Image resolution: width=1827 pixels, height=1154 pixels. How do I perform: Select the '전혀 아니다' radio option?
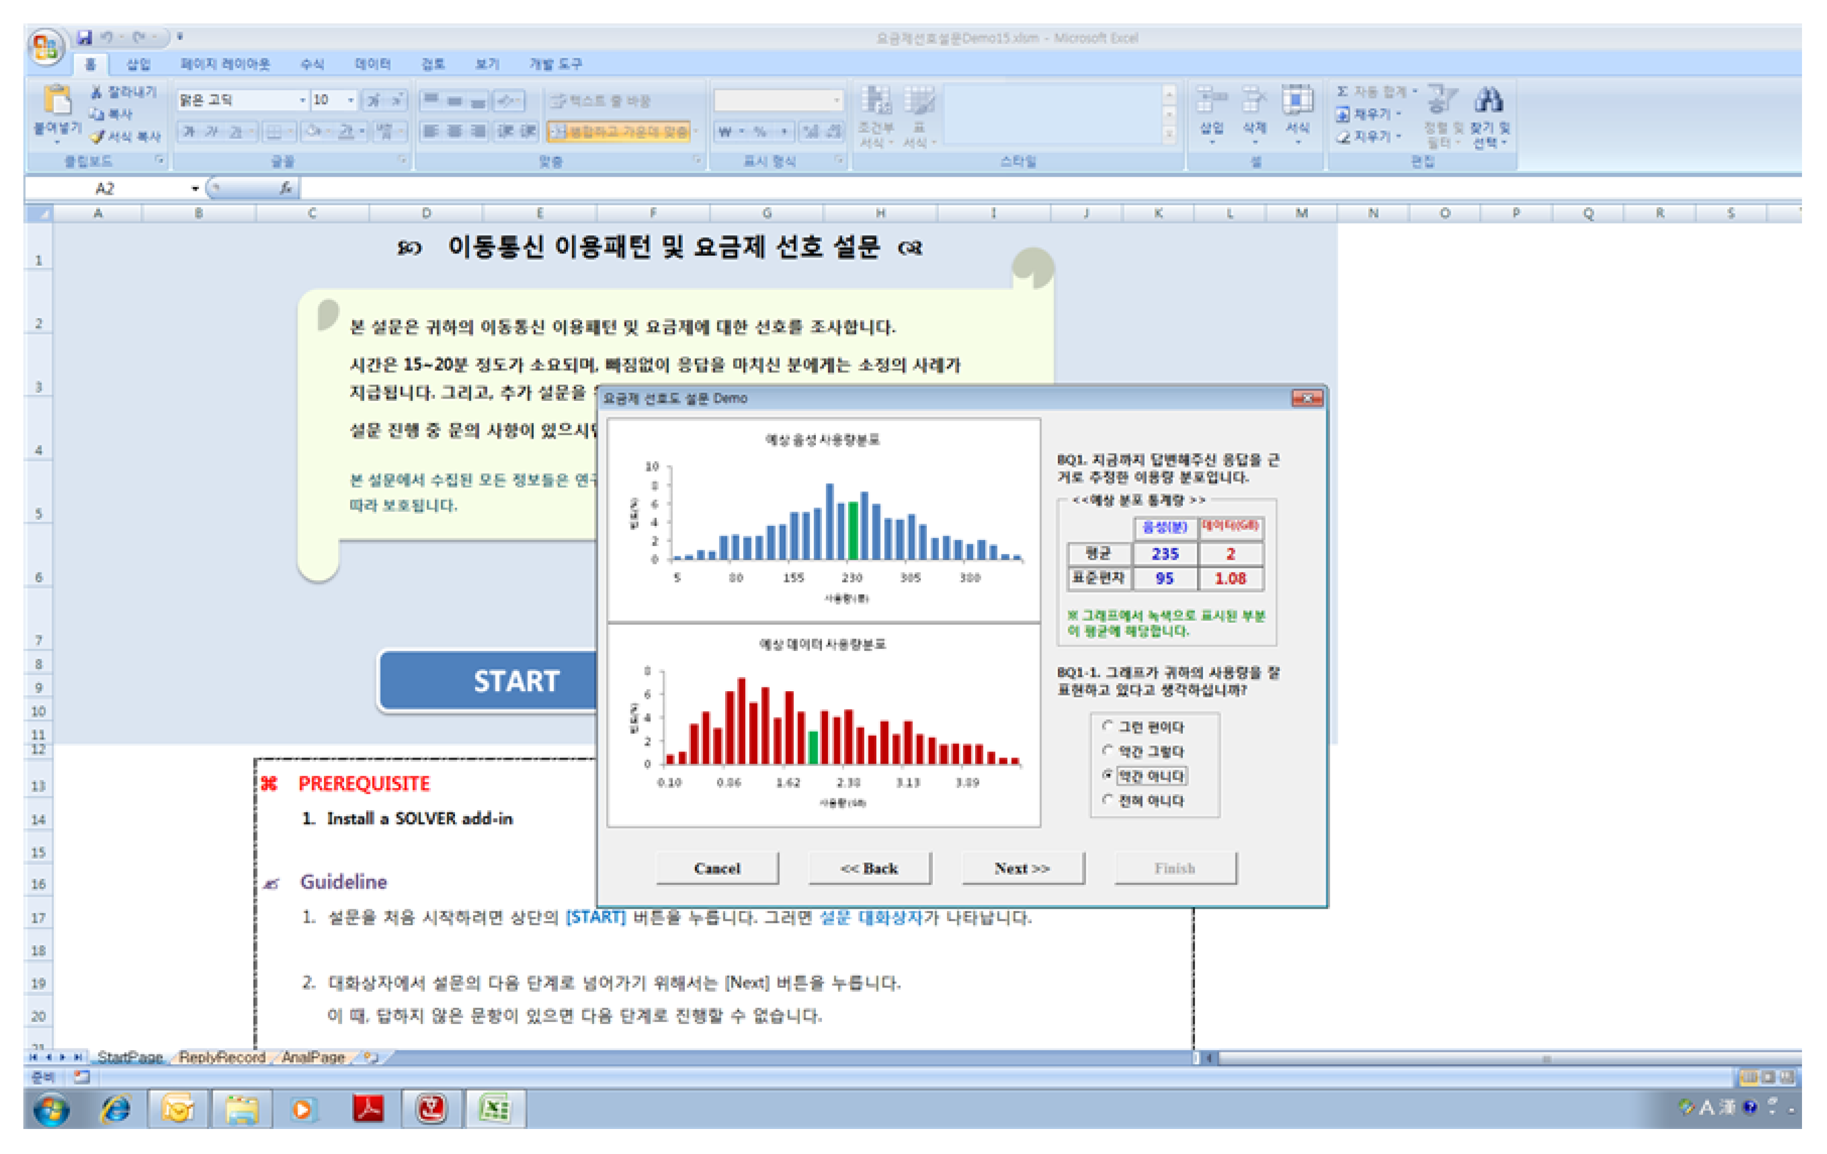(x=1108, y=800)
